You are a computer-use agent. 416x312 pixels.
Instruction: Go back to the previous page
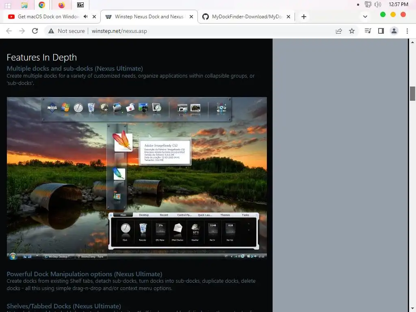click(9, 31)
